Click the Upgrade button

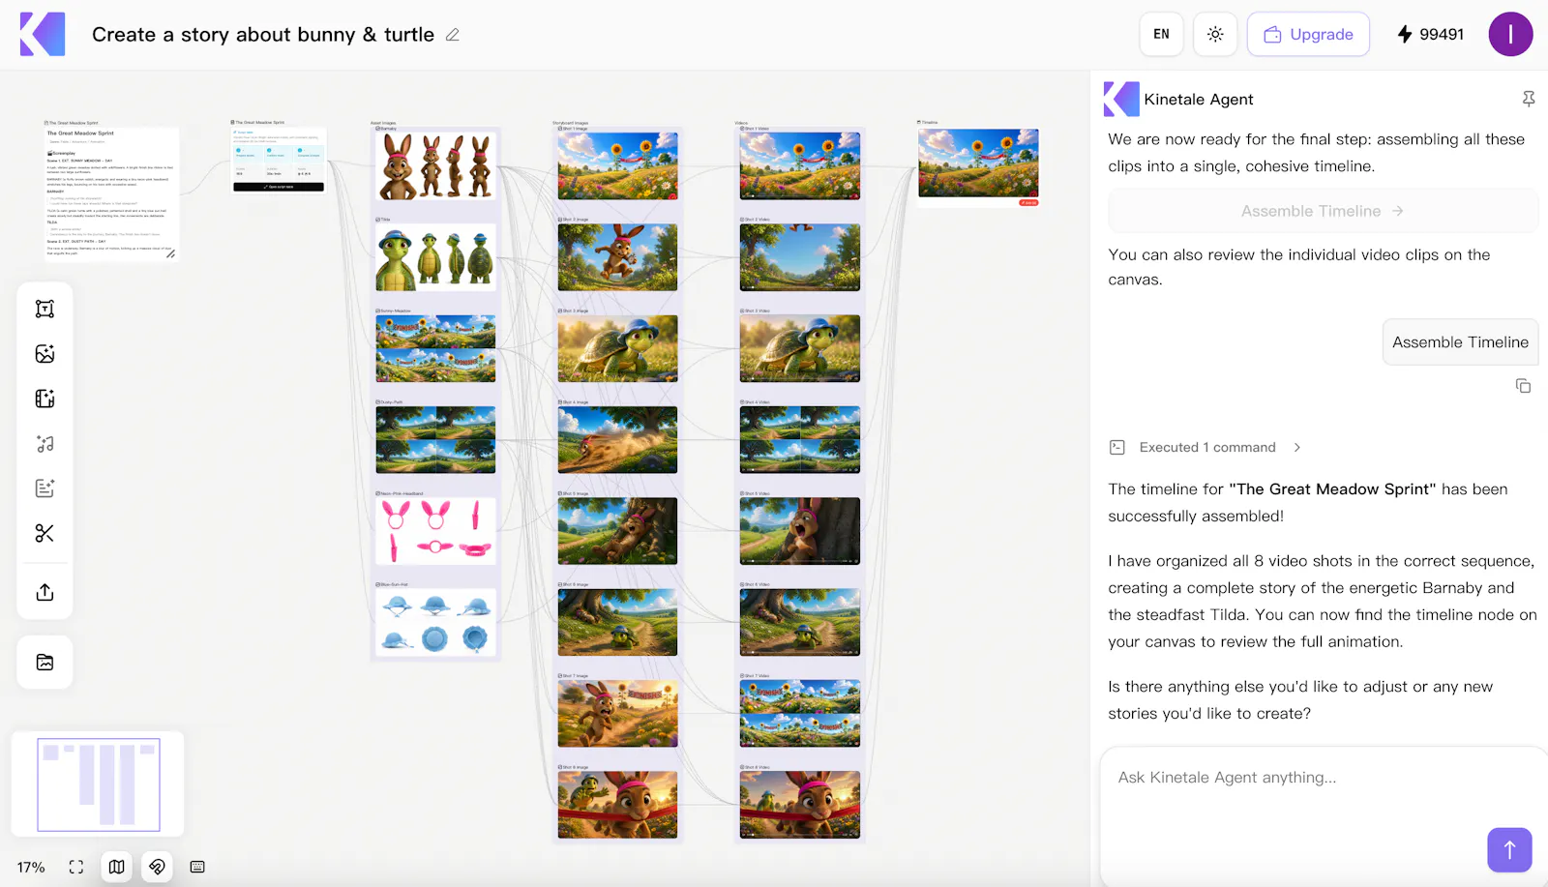point(1308,34)
